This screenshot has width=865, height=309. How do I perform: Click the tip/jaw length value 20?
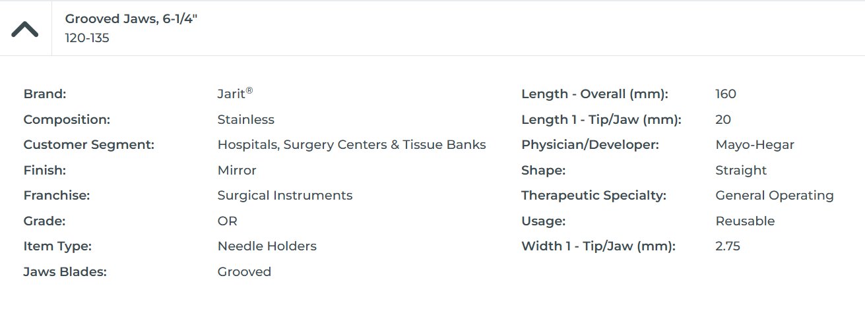tap(723, 120)
